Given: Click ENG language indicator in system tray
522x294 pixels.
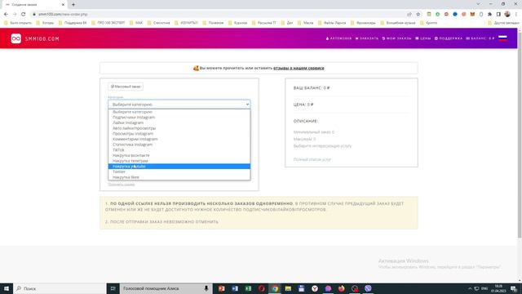Looking at the screenshot, I should 484,288.
